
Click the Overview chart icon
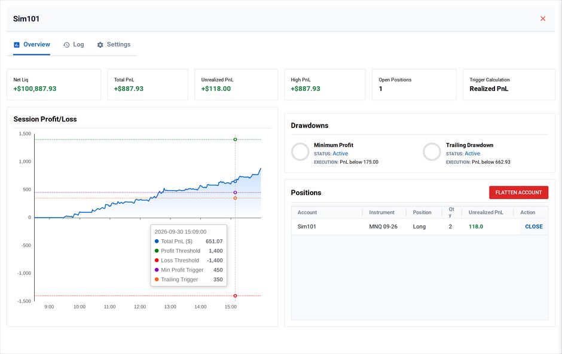click(x=17, y=45)
